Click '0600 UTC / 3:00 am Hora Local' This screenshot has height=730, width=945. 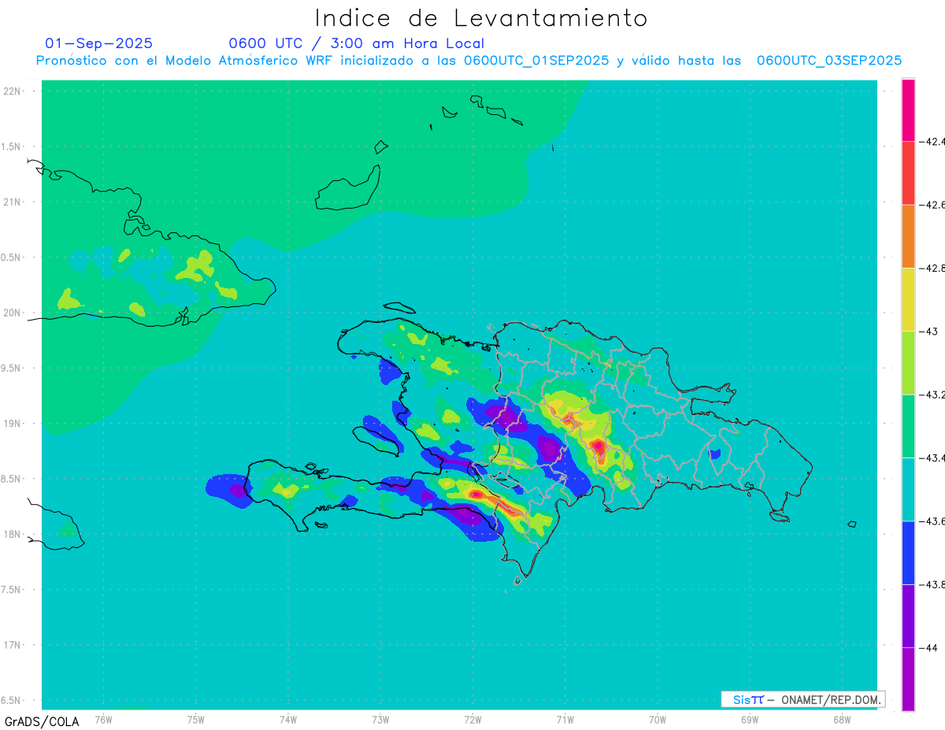point(357,43)
